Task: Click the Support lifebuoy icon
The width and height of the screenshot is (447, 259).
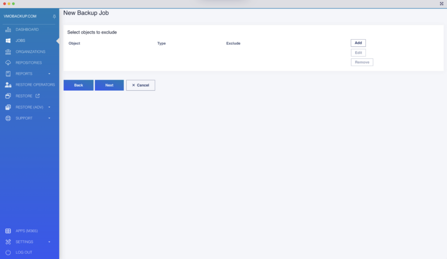Action: (x=8, y=119)
